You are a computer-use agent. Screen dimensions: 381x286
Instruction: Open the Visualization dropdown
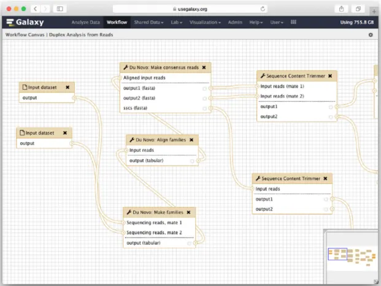tap(205, 22)
